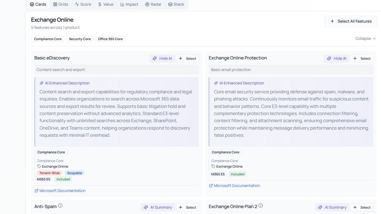The height and width of the screenshot is (214, 381).
Task: Click the Scopable badge on Basic eDiscovery
Action: point(74,173)
